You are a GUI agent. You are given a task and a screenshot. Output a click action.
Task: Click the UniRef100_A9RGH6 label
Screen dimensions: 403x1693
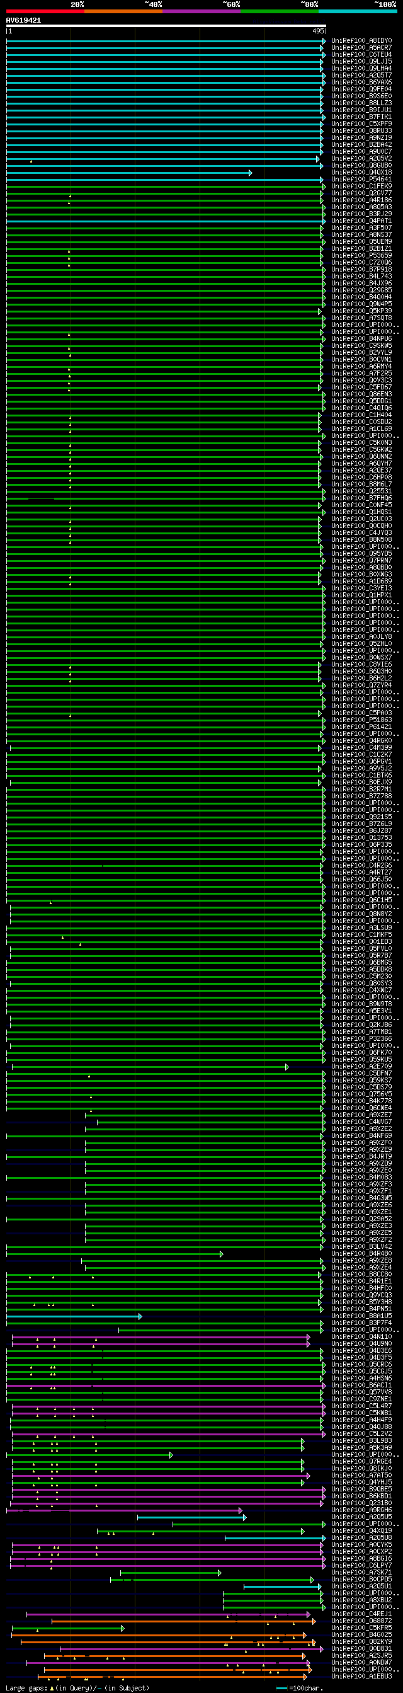[361, 1510]
